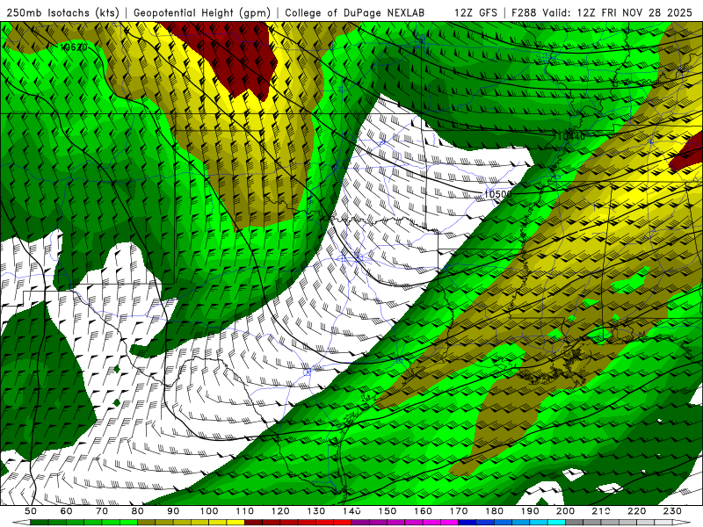The height and width of the screenshot is (527, 703).
Task: Click the 190 value on the color scale
Action: click(x=530, y=511)
